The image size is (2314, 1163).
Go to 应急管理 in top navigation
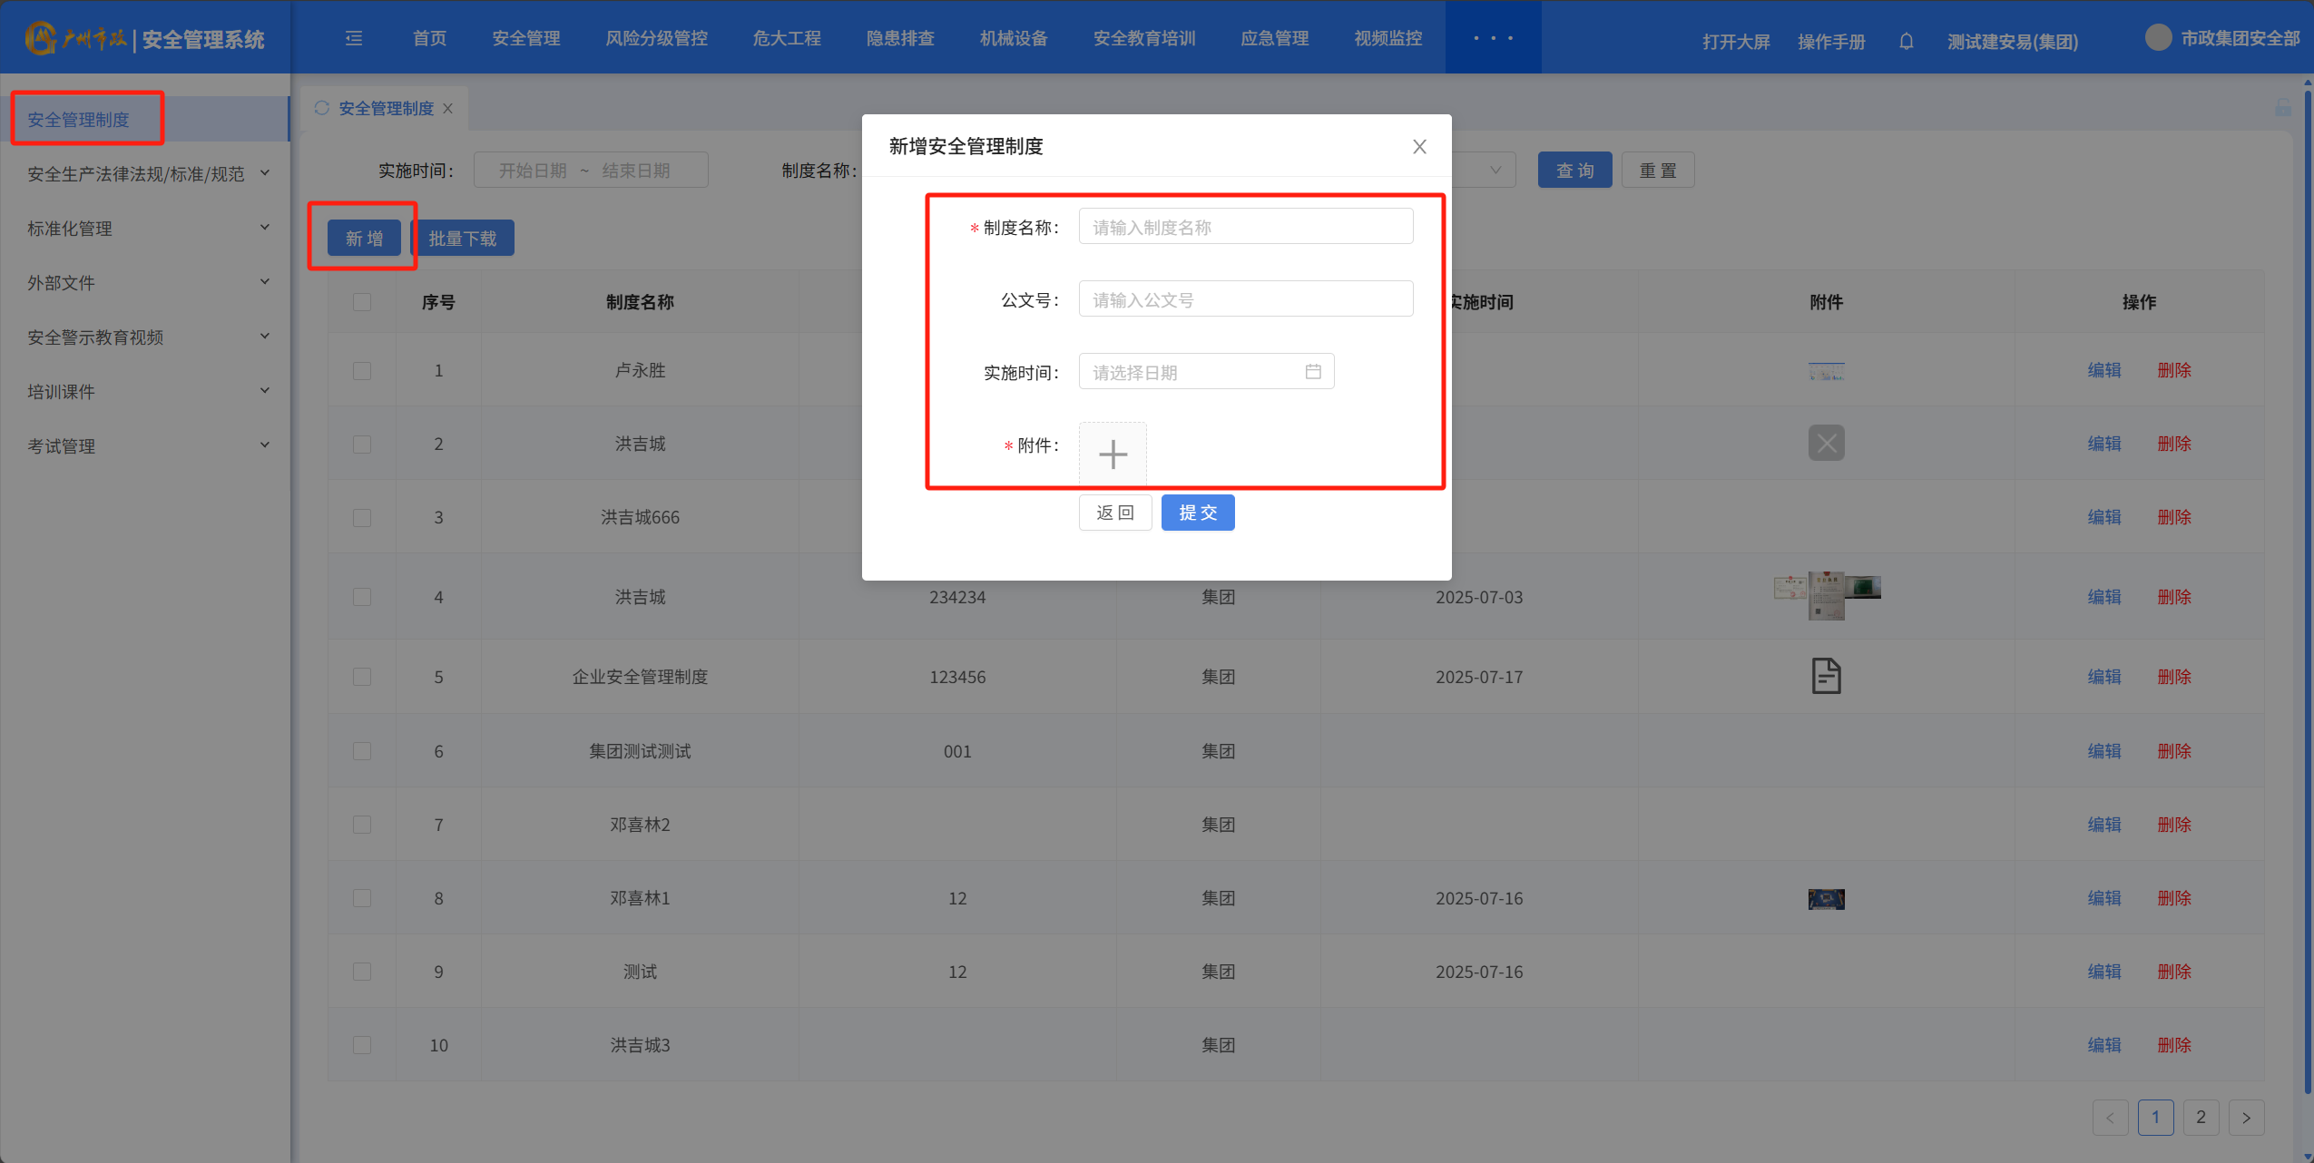[x=1274, y=38]
